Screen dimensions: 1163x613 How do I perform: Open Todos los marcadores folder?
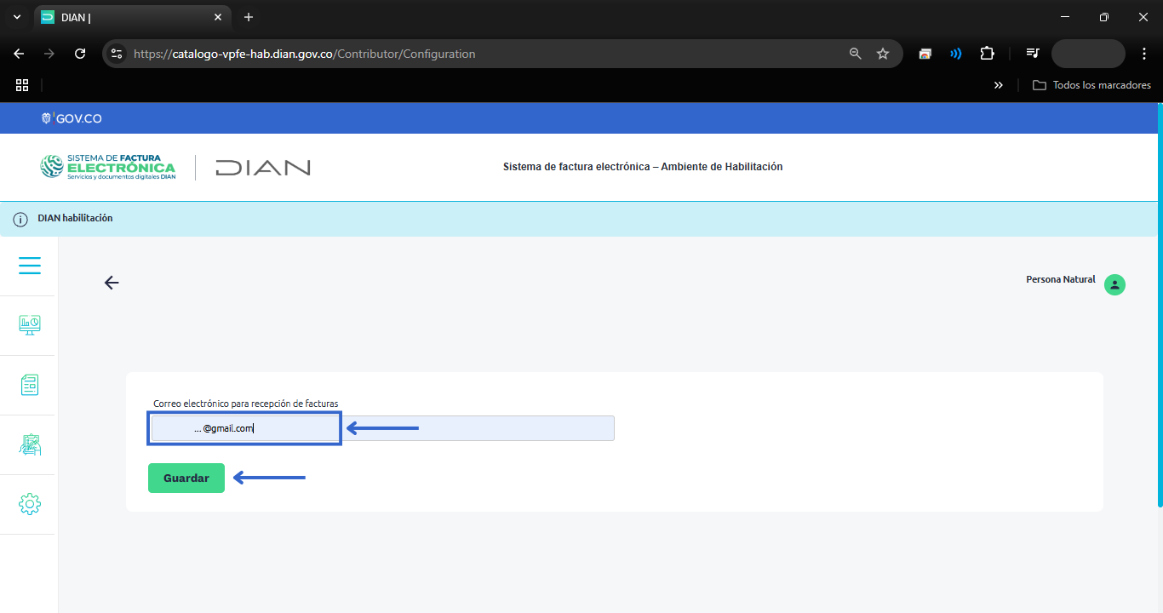[x=1091, y=85]
